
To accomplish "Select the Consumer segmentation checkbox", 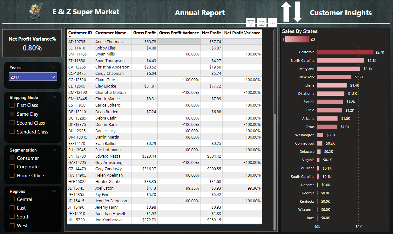I will (x=12, y=158).
